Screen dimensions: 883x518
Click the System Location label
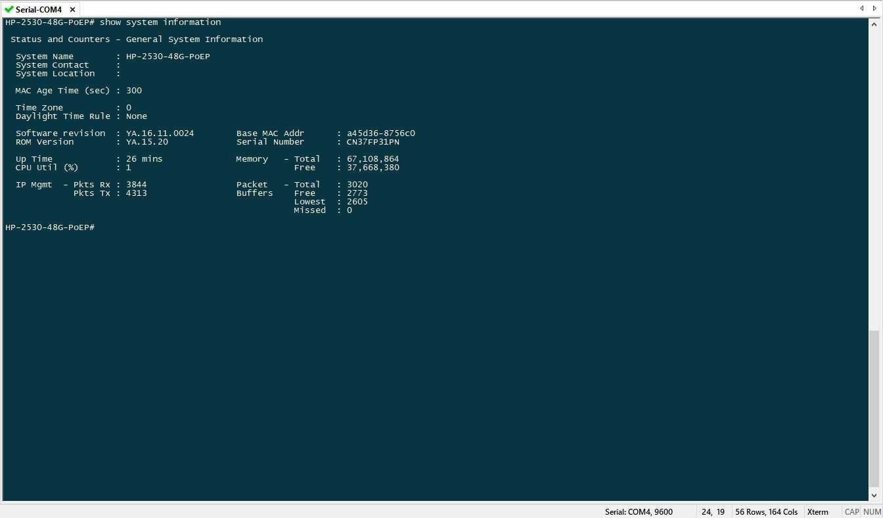coord(55,74)
